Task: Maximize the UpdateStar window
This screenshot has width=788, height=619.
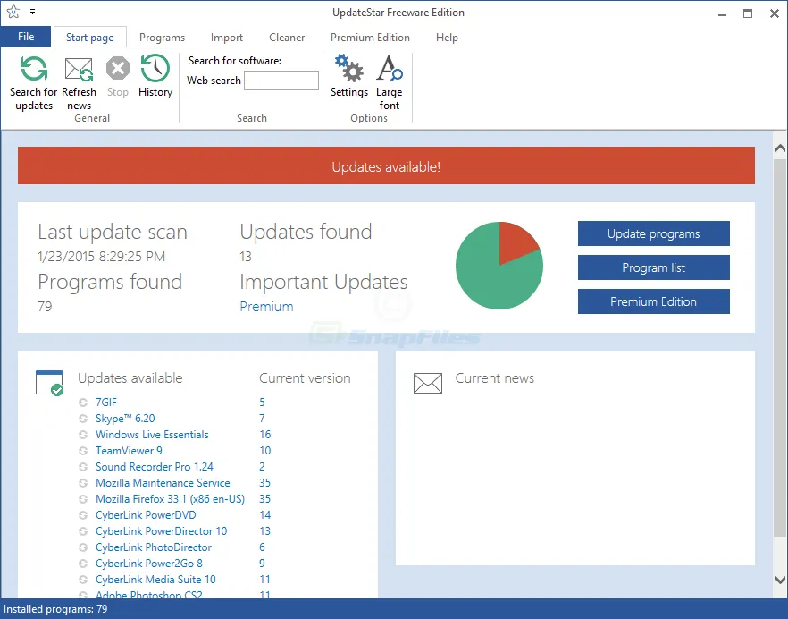Action: pyautogui.click(x=748, y=13)
